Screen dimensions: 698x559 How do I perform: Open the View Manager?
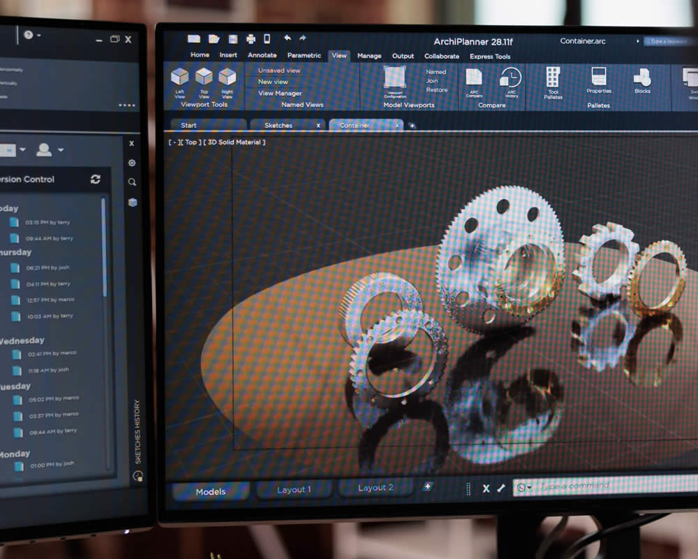[x=280, y=93]
